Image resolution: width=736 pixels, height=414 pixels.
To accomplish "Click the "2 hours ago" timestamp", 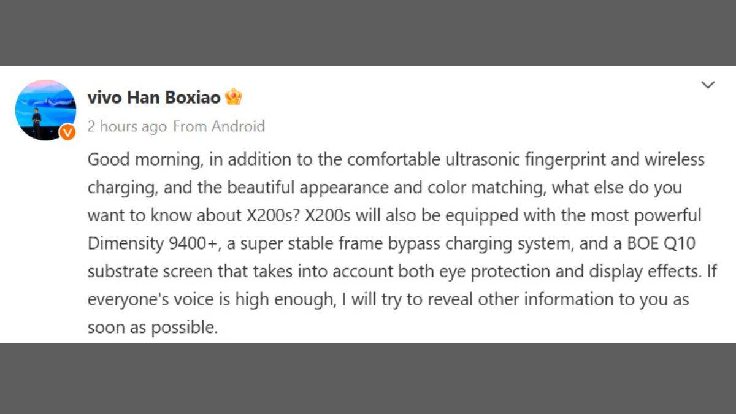I will point(127,126).
